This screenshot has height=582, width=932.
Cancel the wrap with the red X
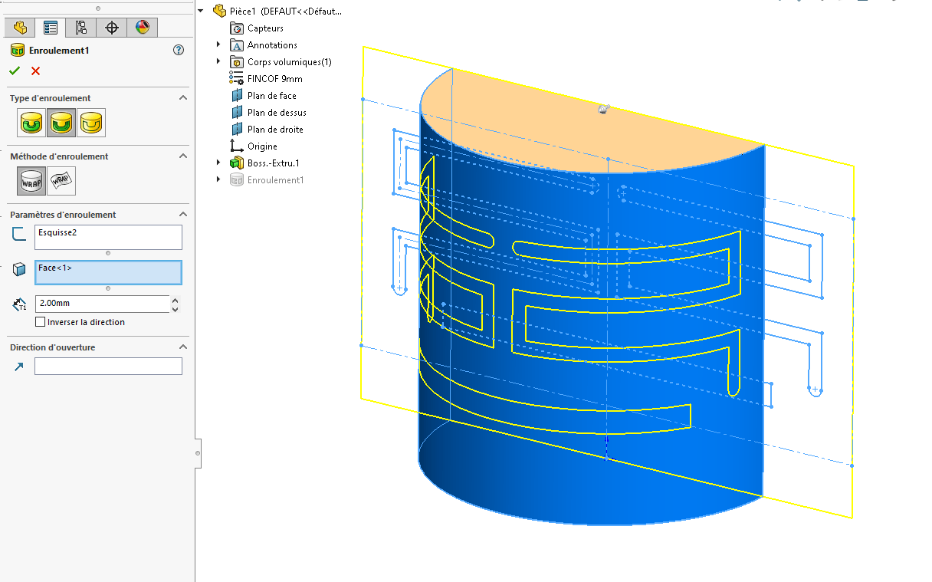(x=34, y=70)
